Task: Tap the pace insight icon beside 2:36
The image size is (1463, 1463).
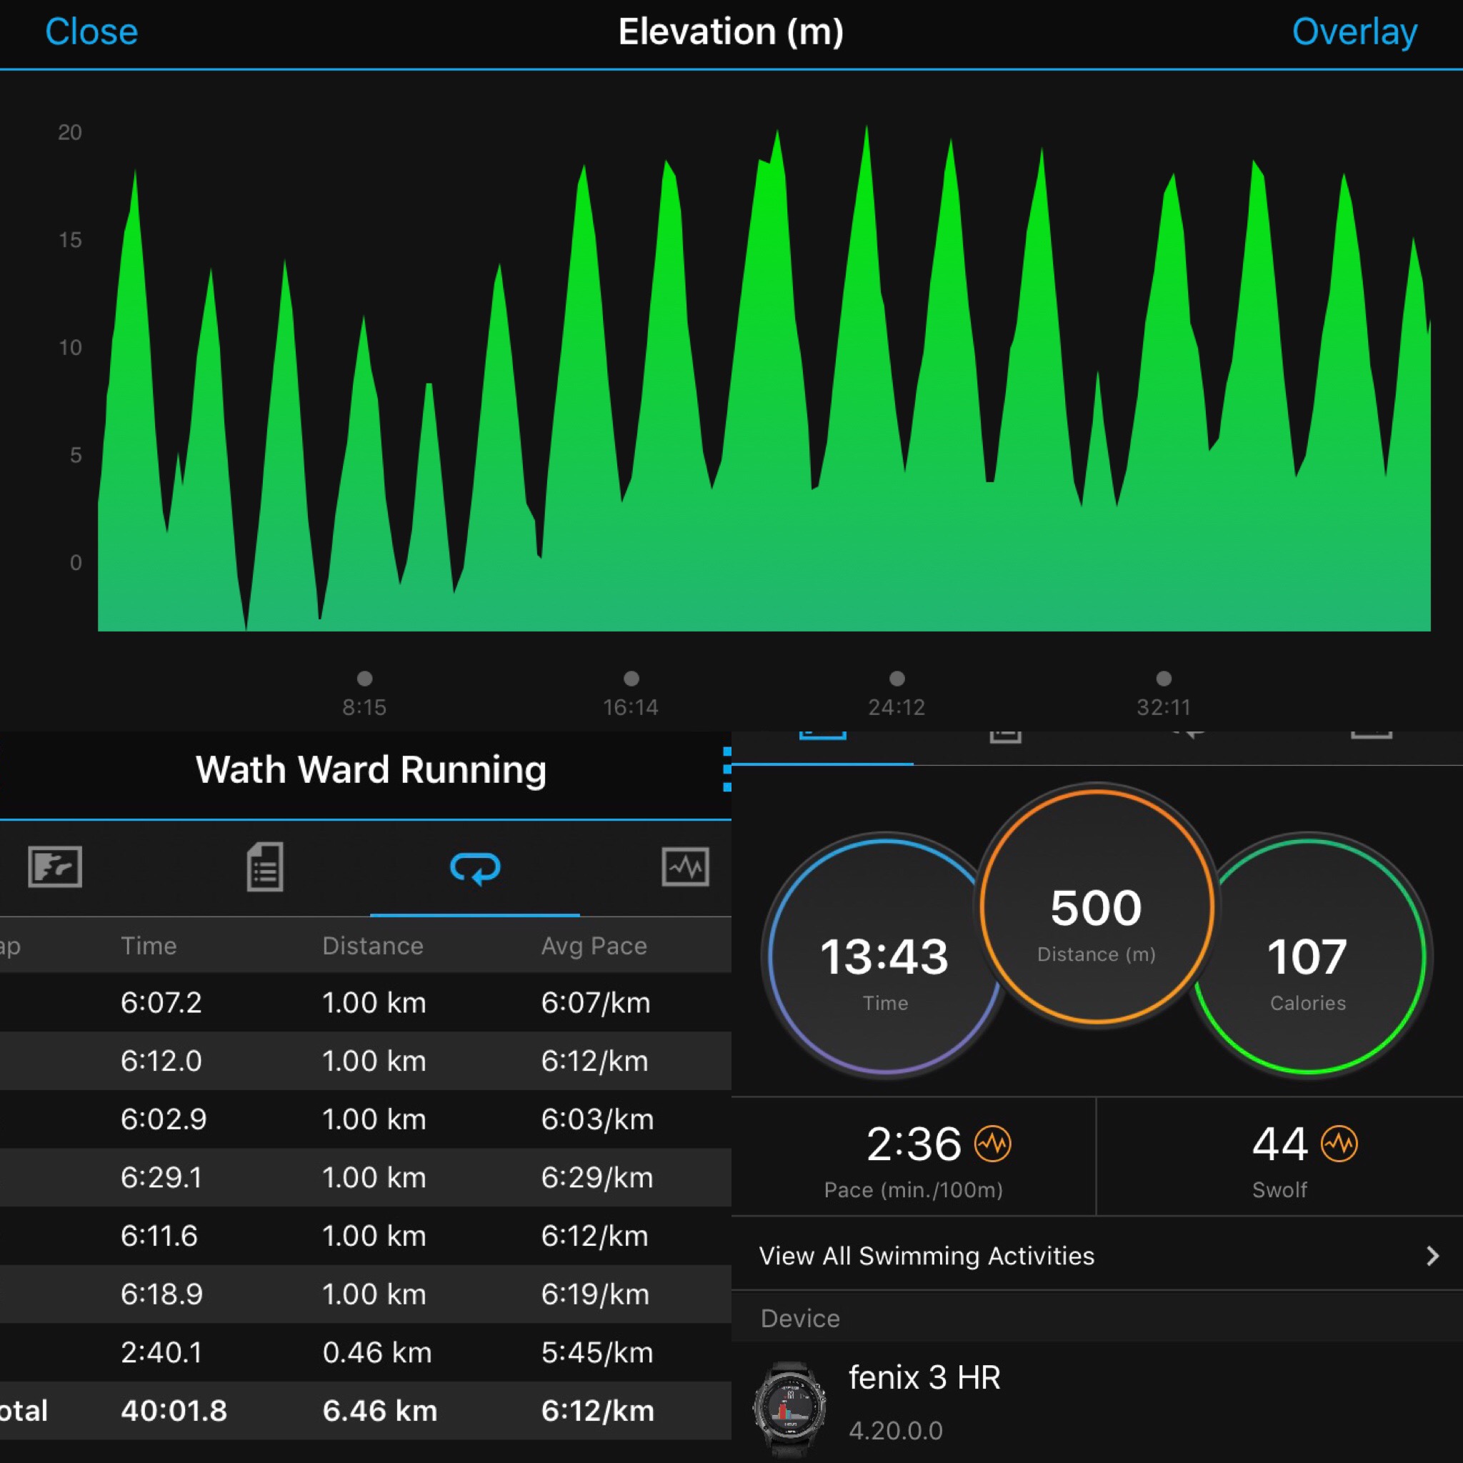Action: [992, 1144]
